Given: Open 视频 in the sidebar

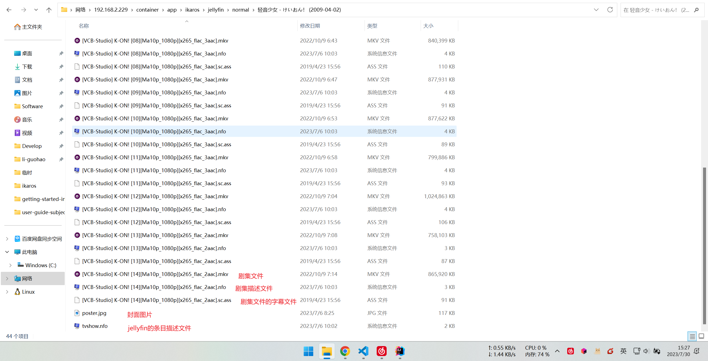Looking at the screenshot, I should (23, 133).
